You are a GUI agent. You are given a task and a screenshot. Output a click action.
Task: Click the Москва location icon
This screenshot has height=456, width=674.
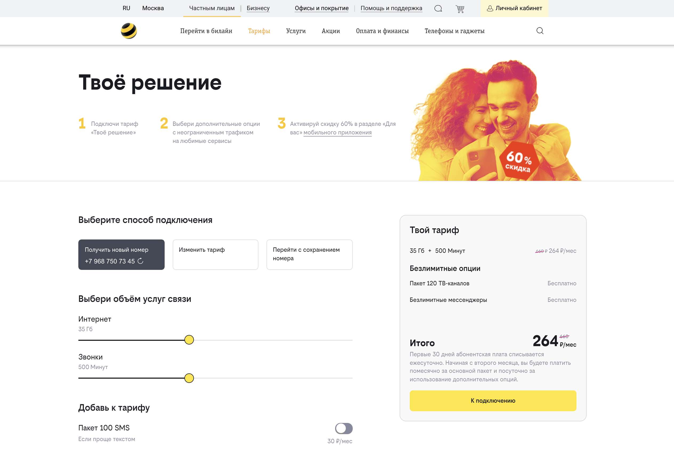click(152, 8)
